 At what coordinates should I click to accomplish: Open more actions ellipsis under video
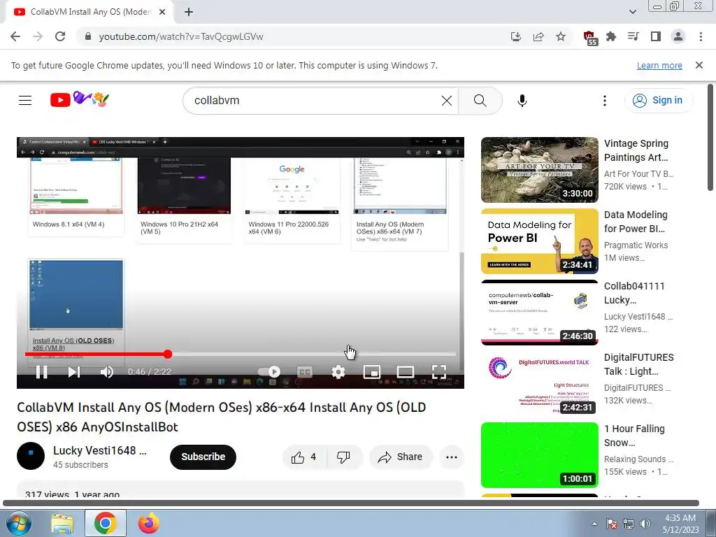452,457
